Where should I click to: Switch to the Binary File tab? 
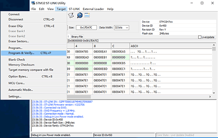tap(77, 37)
